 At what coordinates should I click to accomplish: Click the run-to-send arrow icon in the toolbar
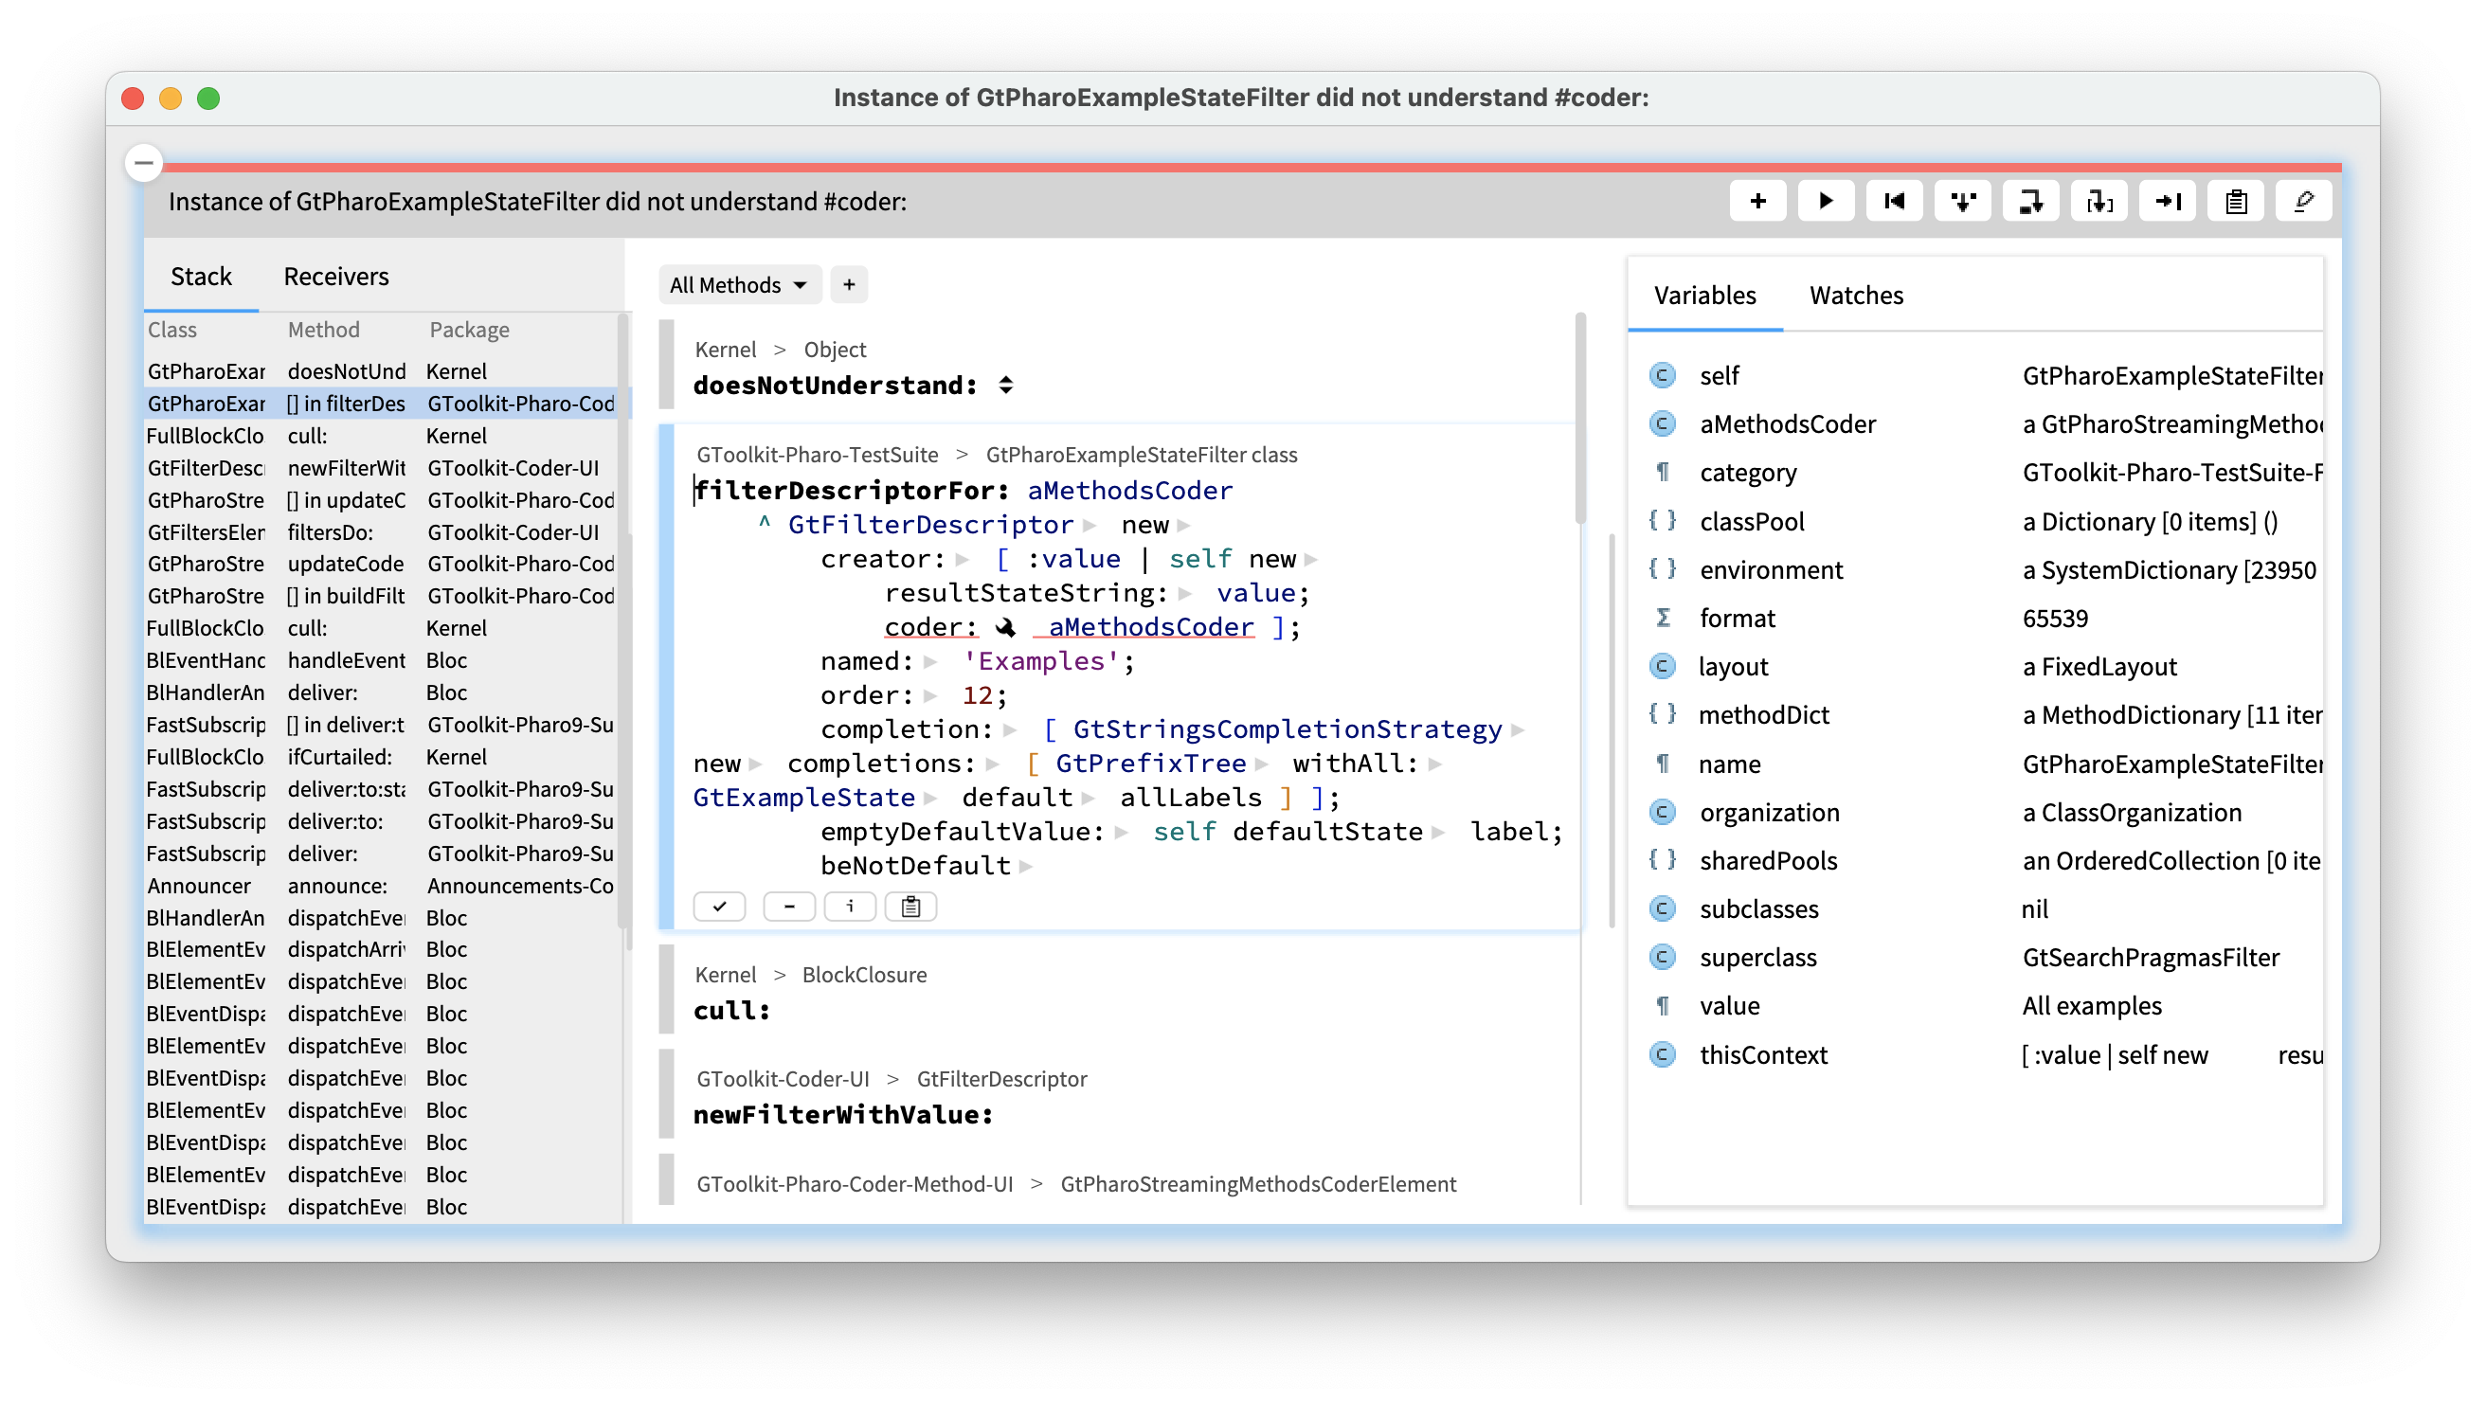coord(2168,201)
